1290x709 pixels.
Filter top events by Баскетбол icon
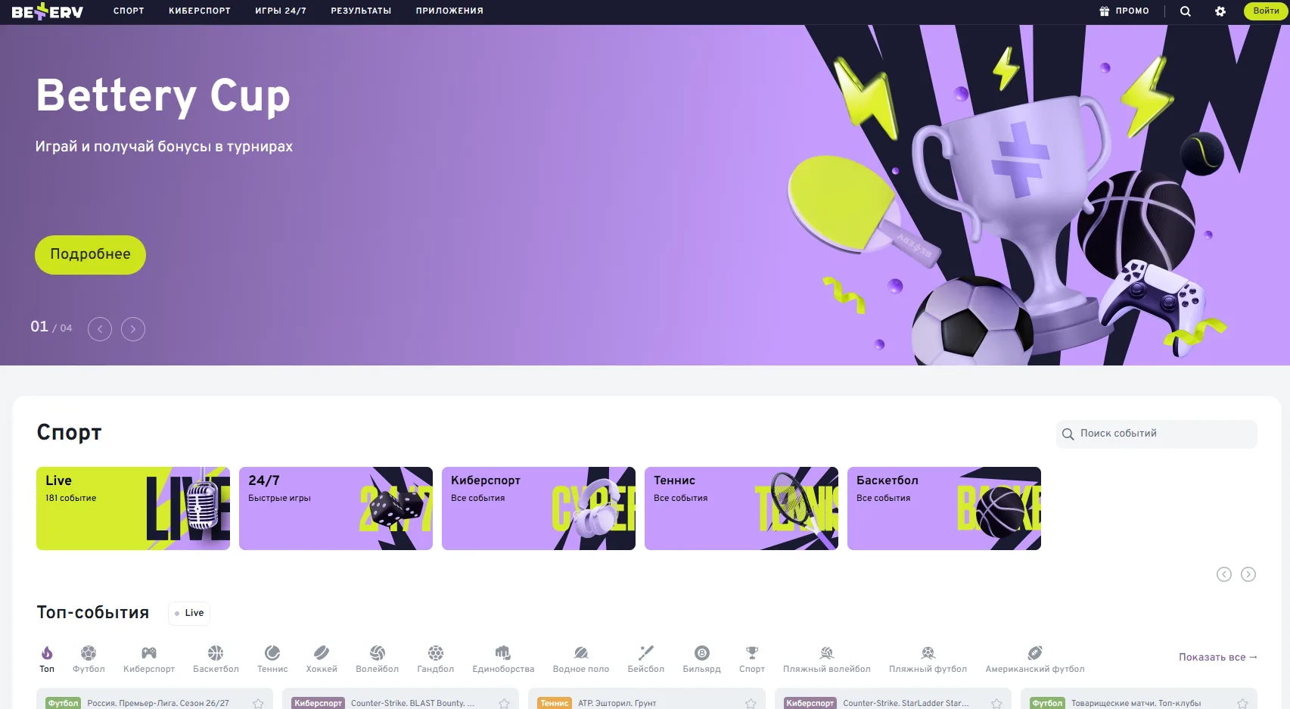216,653
